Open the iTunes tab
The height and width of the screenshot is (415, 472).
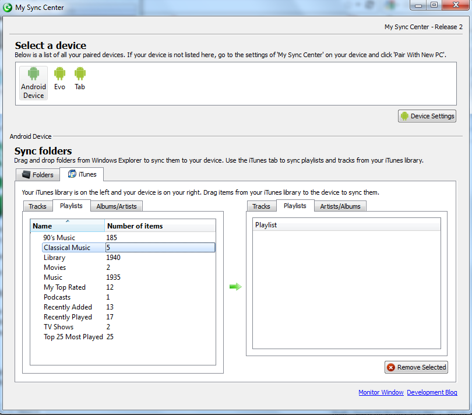[x=82, y=174]
